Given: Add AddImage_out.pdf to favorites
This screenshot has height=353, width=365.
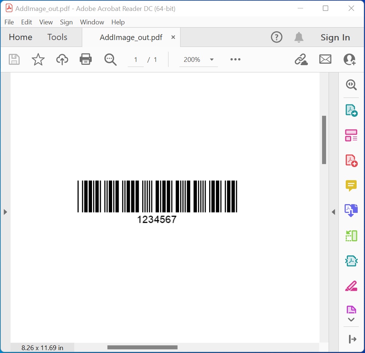Looking at the screenshot, I should (38, 59).
